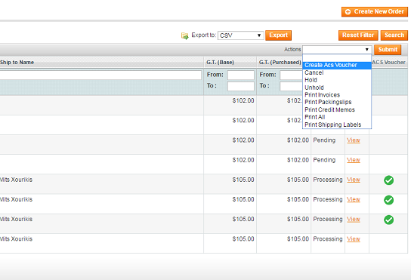Open View link of first Processing order
The height and width of the screenshot is (280, 411).
[354, 180]
